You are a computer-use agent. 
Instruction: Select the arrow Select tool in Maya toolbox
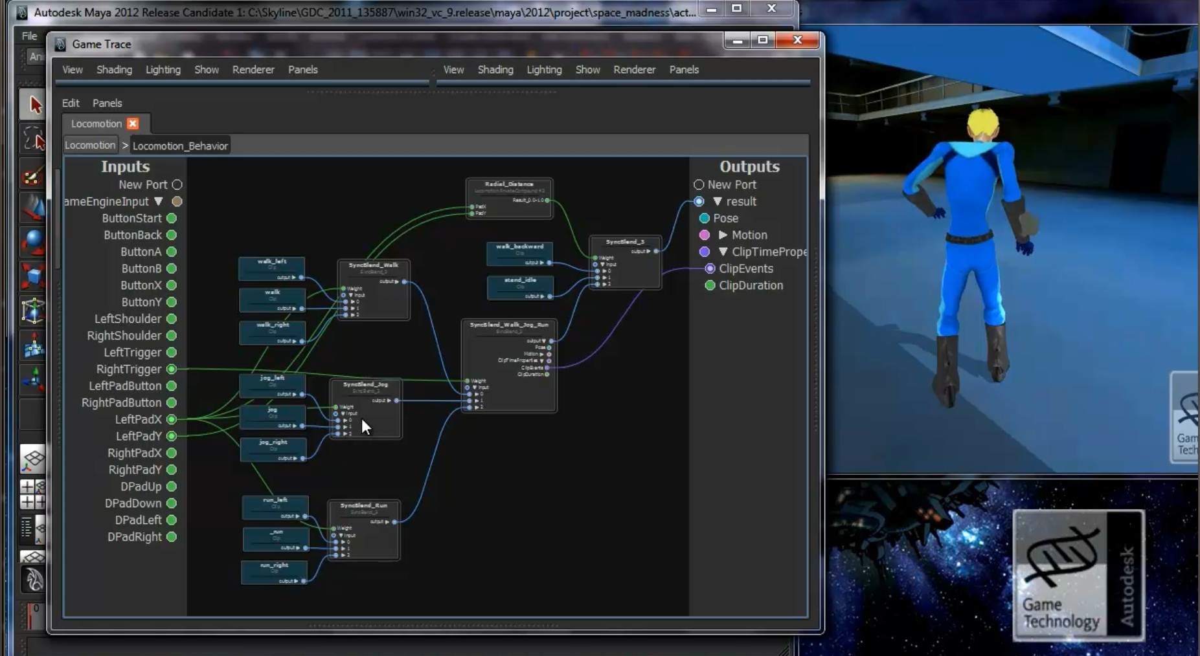[x=34, y=105]
